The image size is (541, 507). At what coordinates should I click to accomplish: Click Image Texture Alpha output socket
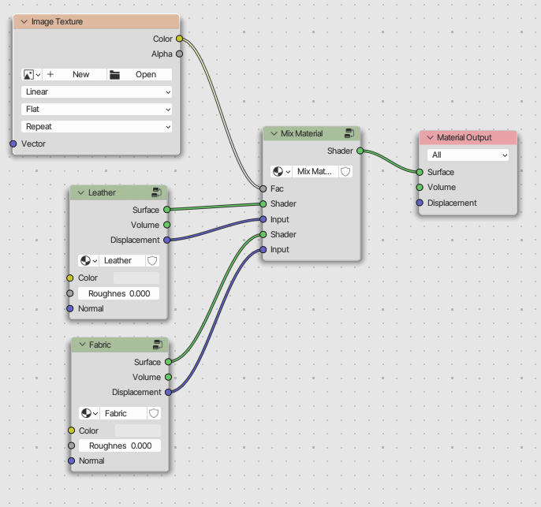(180, 54)
